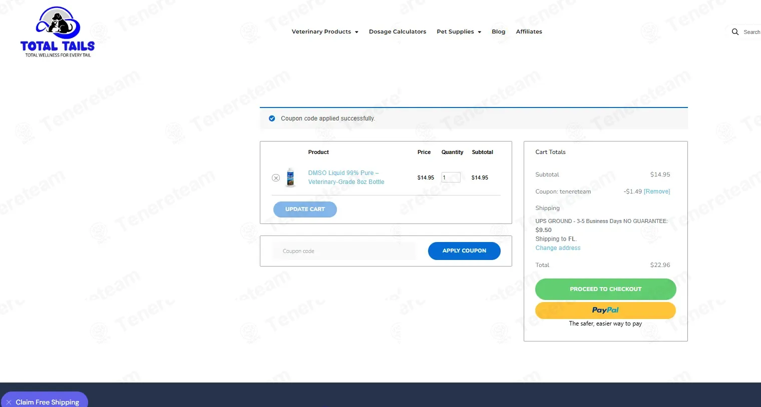Click the shipping cost $9.50
Image resolution: width=761 pixels, height=407 pixels.
click(543, 230)
